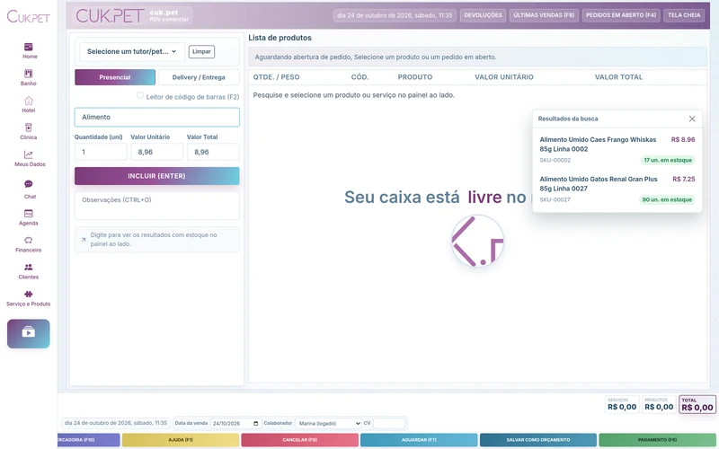Click the PRODUTOS R$ 0,00 box
The image size is (719, 449).
pos(659,404)
